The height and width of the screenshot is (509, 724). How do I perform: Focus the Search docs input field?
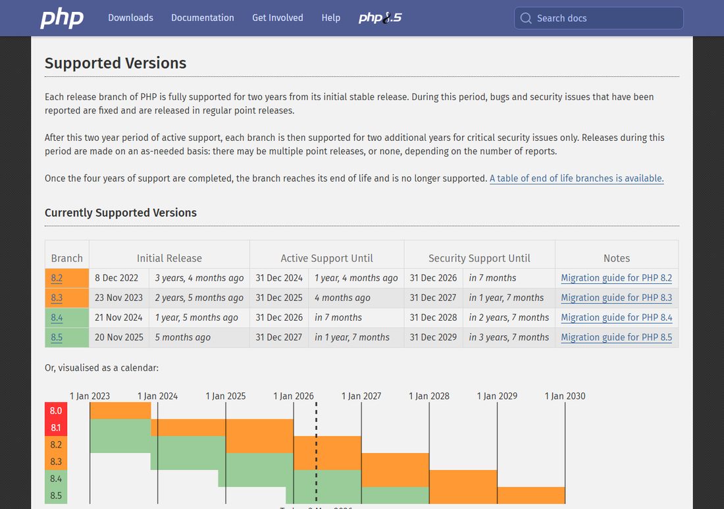[x=599, y=18]
